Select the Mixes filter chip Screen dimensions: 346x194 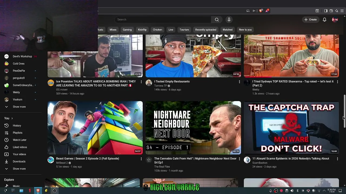coord(113,30)
